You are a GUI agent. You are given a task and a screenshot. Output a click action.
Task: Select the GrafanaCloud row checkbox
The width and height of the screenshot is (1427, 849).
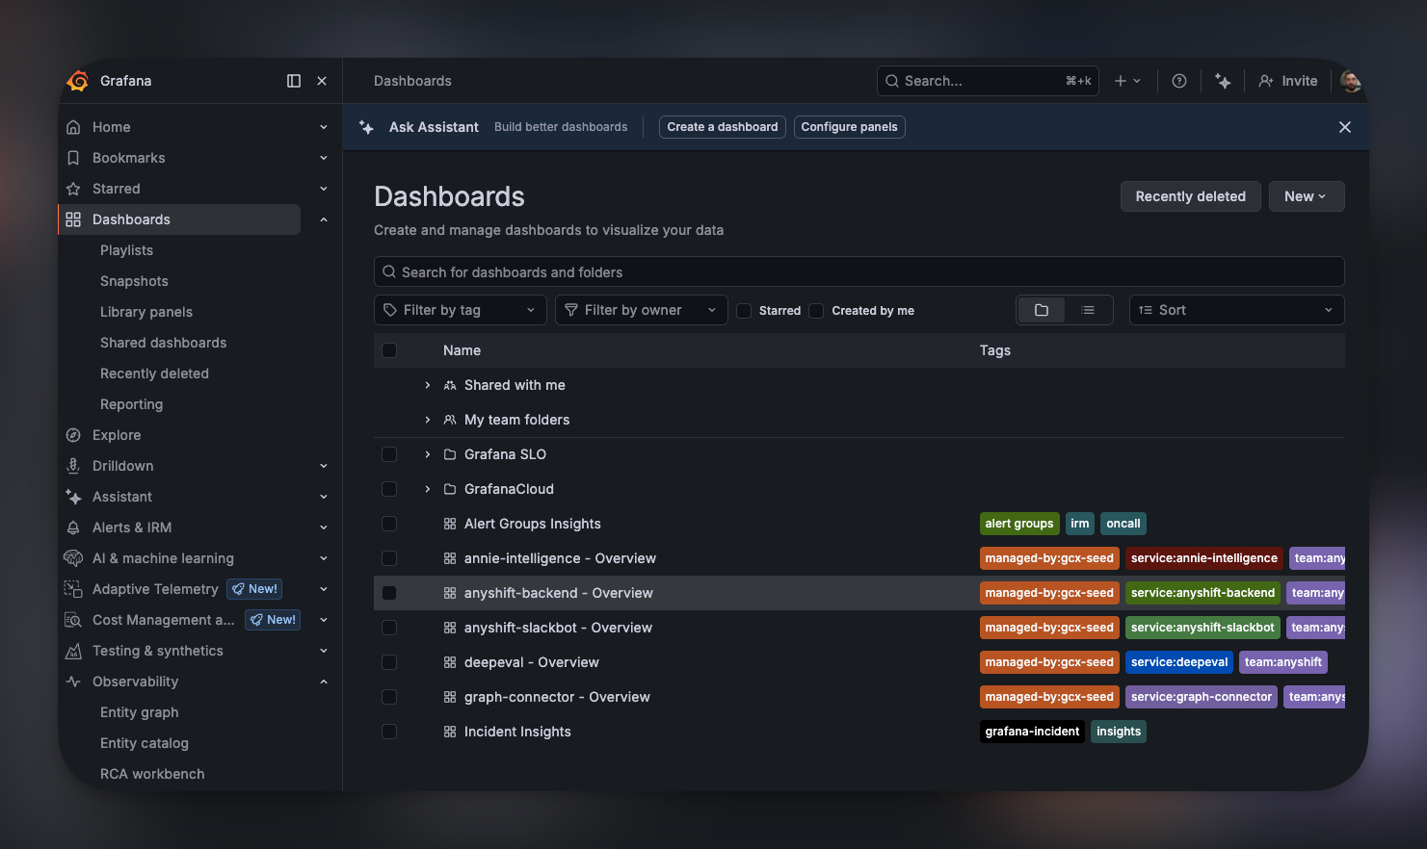click(x=389, y=489)
